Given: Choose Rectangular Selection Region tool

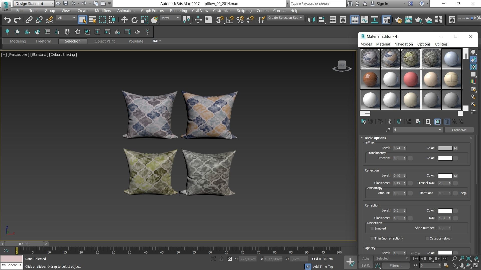Looking at the screenshot, I should 102,20.
